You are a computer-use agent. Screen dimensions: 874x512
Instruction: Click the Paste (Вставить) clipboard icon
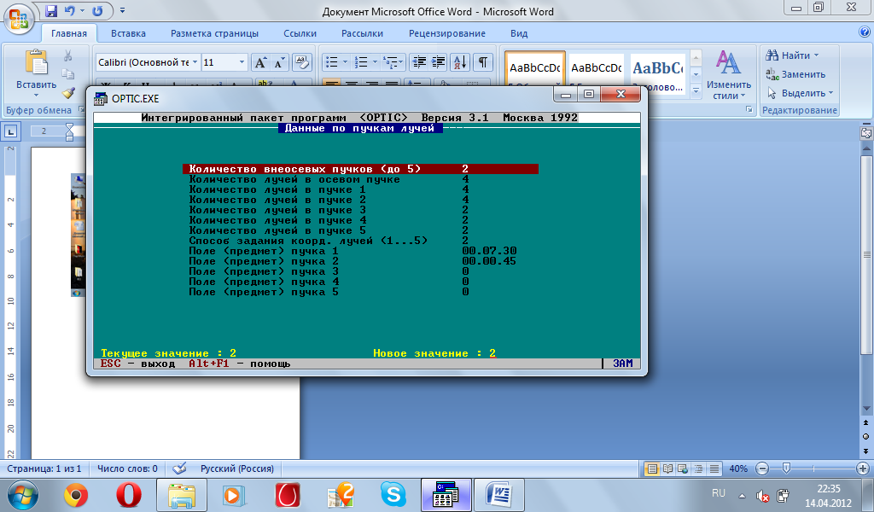pyautogui.click(x=36, y=62)
